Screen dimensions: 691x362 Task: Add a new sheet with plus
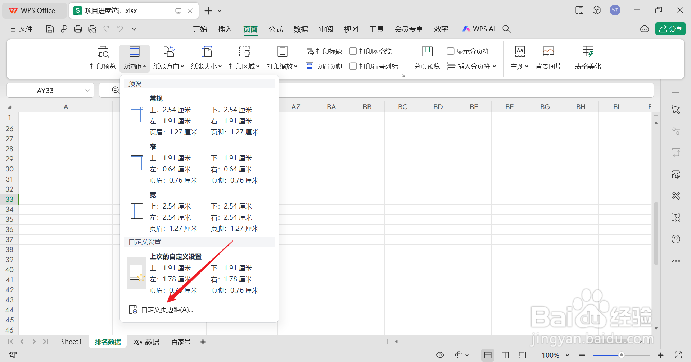pyautogui.click(x=203, y=342)
